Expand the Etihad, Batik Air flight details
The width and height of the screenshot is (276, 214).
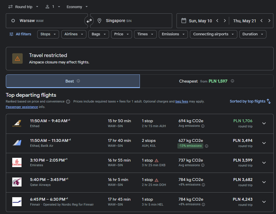264,143
